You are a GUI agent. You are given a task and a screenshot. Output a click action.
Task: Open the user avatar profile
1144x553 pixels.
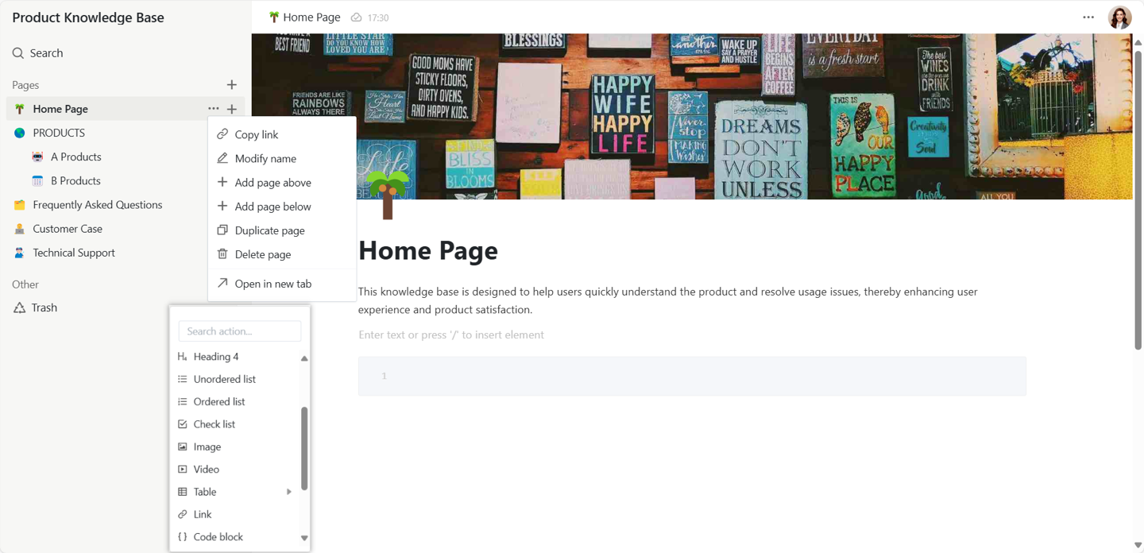[1120, 17]
